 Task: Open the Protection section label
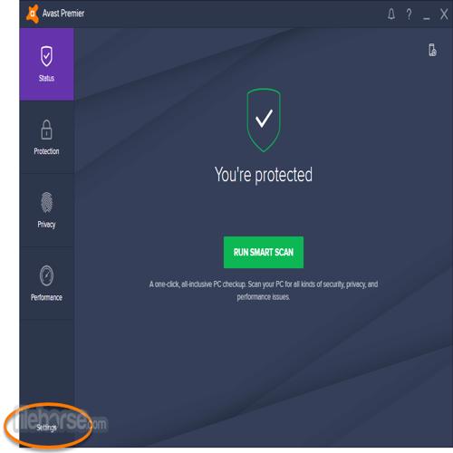point(46,151)
